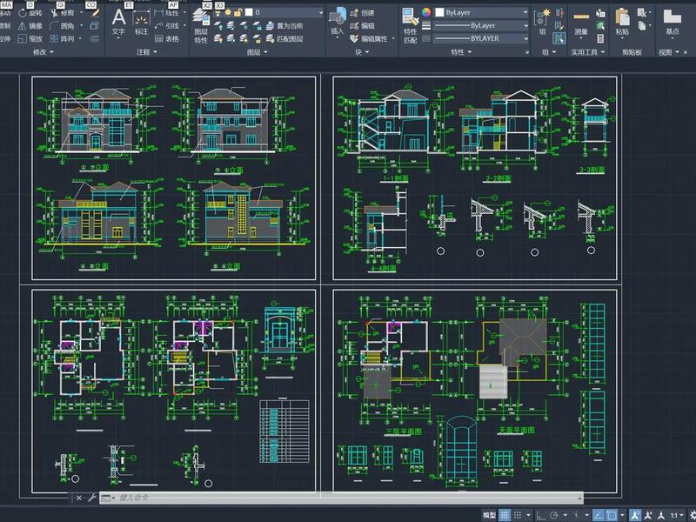
Task: Toggle ortho mode in status bar
Action: click(540, 515)
